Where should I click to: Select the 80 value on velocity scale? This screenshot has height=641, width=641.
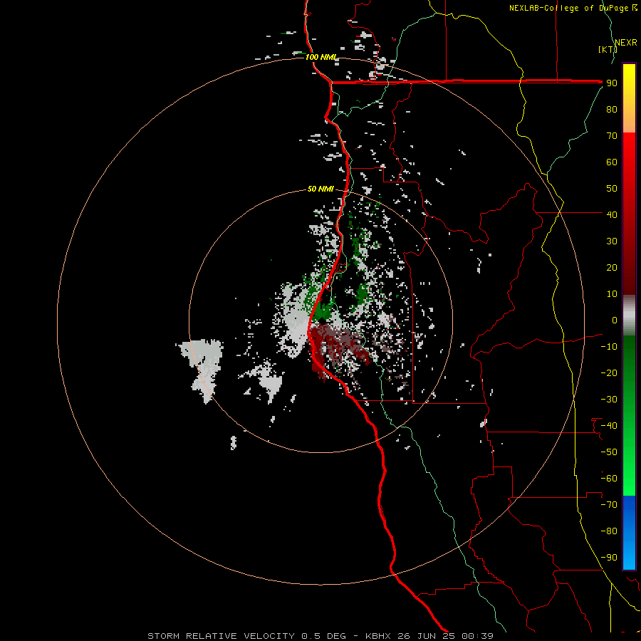click(612, 110)
